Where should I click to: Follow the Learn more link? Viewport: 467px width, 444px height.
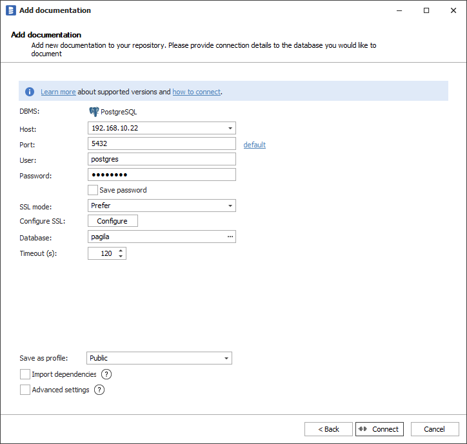(x=58, y=92)
